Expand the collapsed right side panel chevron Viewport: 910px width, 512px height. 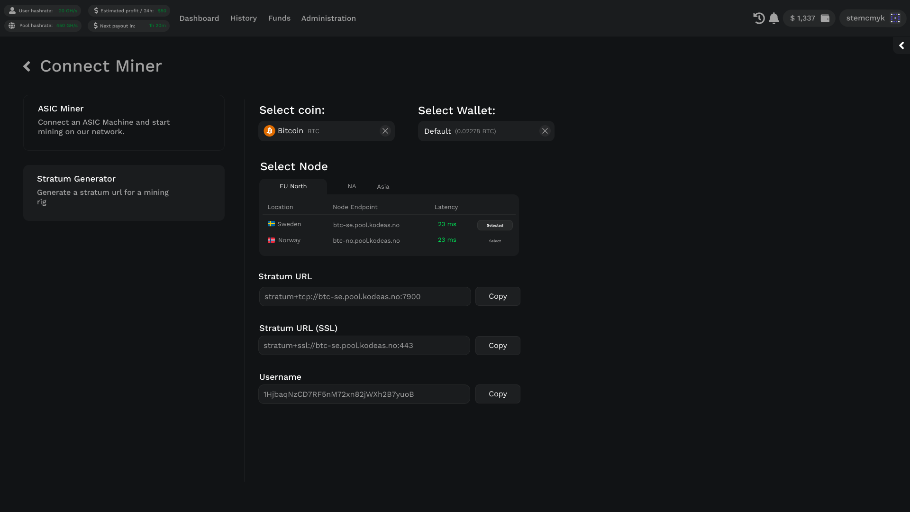click(901, 46)
